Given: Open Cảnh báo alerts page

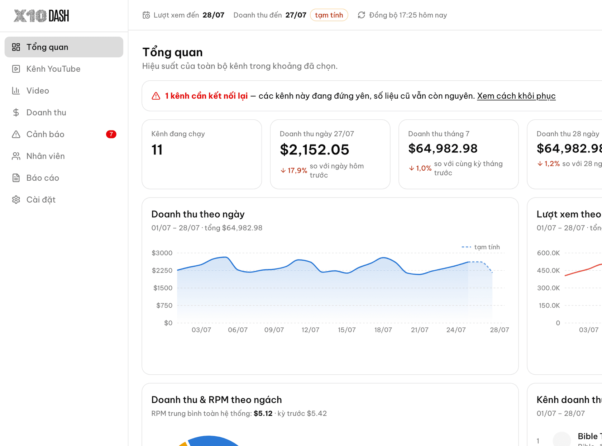Looking at the screenshot, I should (64, 134).
